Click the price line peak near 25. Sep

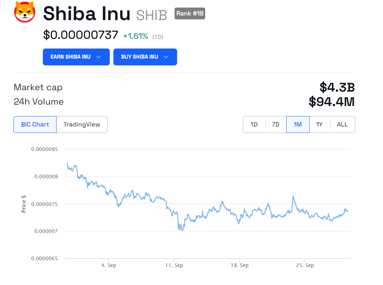pos(293,196)
